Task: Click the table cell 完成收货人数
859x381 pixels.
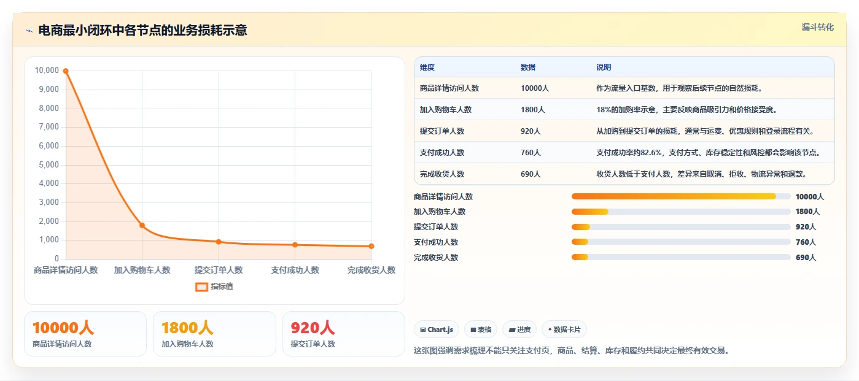Action: tap(442, 174)
